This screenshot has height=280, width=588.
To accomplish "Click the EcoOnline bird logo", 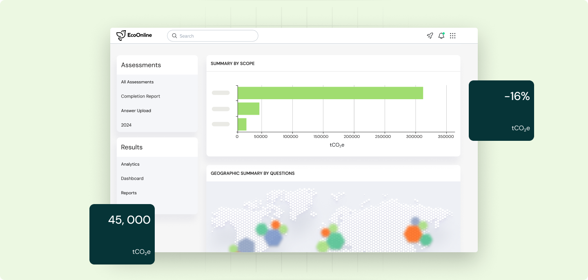I will pos(121,35).
